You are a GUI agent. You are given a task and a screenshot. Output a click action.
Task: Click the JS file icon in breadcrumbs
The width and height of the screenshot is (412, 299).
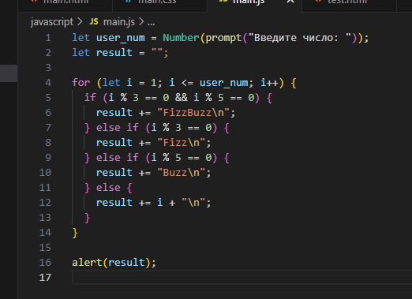(x=94, y=21)
